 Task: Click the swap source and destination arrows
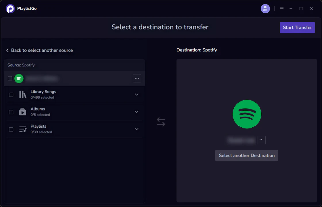click(161, 122)
